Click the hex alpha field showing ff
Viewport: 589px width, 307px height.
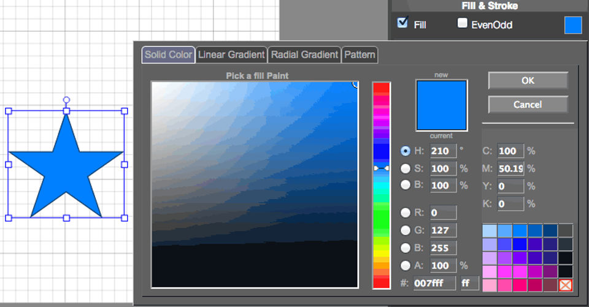(x=469, y=283)
